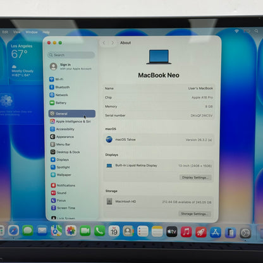
Task: Click the Spotlight magnifier in menu bar
Action: pyautogui.click(x=256, y=31)
